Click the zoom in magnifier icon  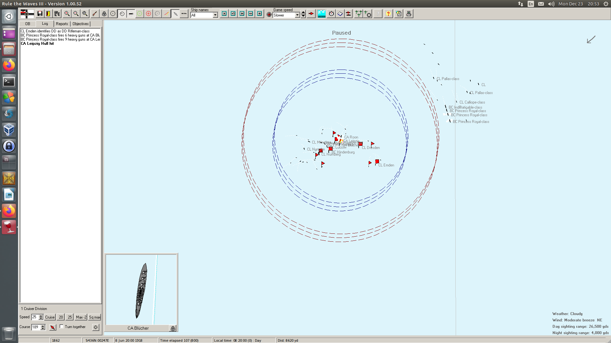67,14
